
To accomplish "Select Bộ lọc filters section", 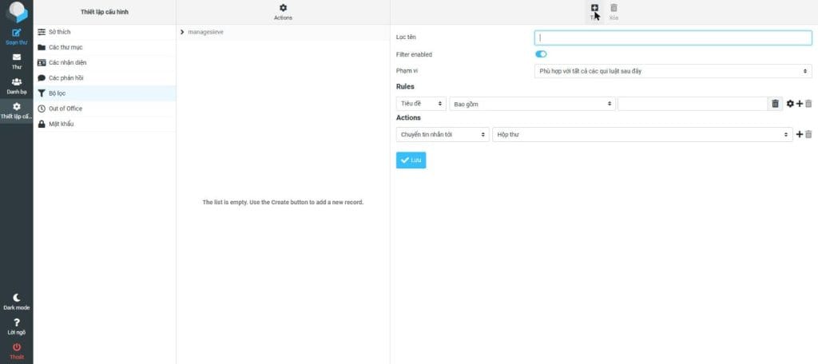I will click(x=105, y=93).
